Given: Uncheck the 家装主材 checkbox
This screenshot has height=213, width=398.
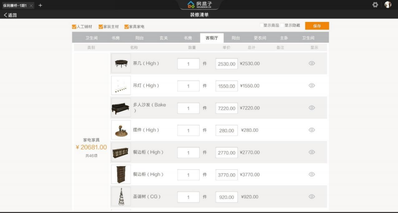Looking at the screenshot, I should point(101,26).
